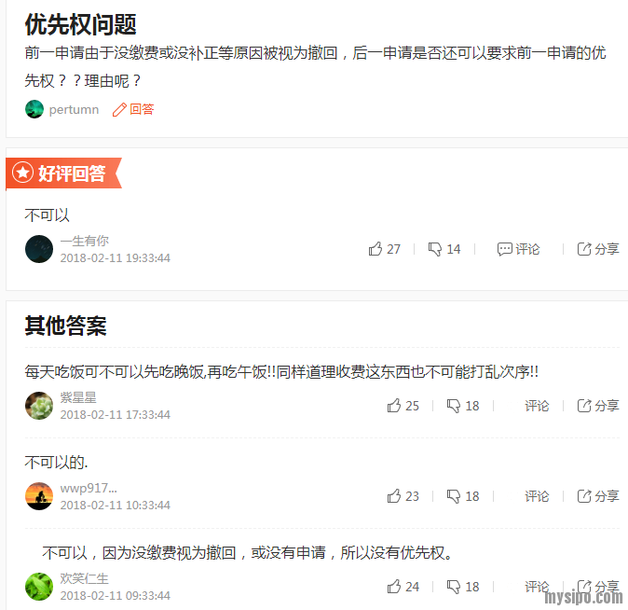The image size is (628, 610).
Task: Click the 紫星星 user avatar
Action: click(39, 406)
